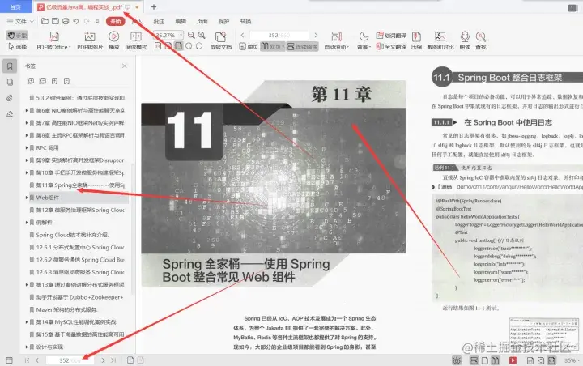Expand the 第6章 NIO bookmark
Screen dimensions: 583x366
tap(27, 110)
